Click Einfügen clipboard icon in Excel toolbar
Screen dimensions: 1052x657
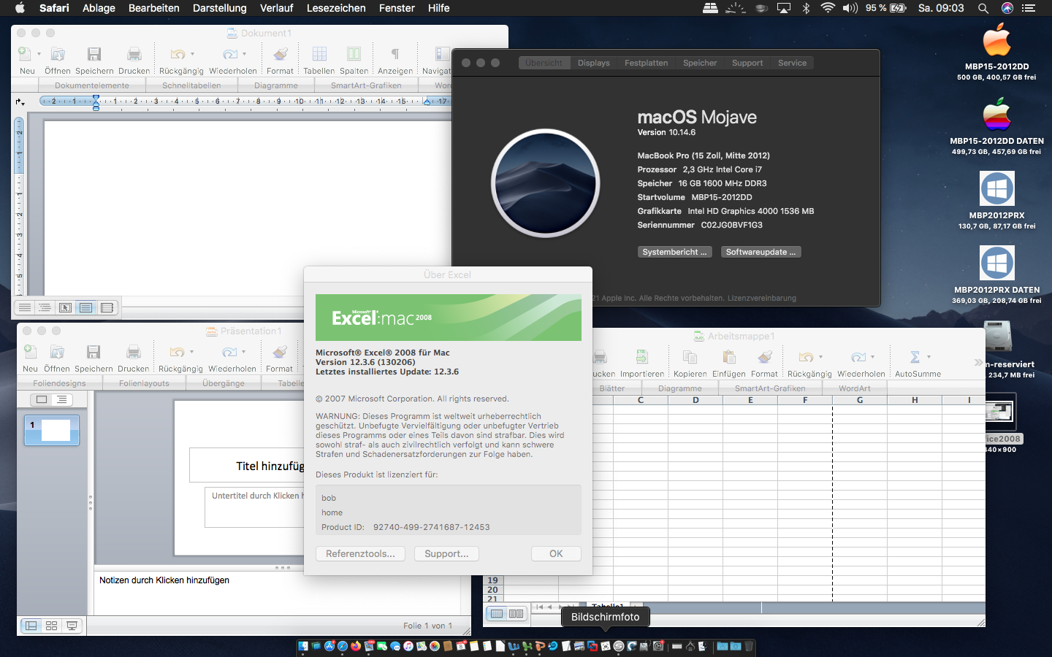(729, 357)
